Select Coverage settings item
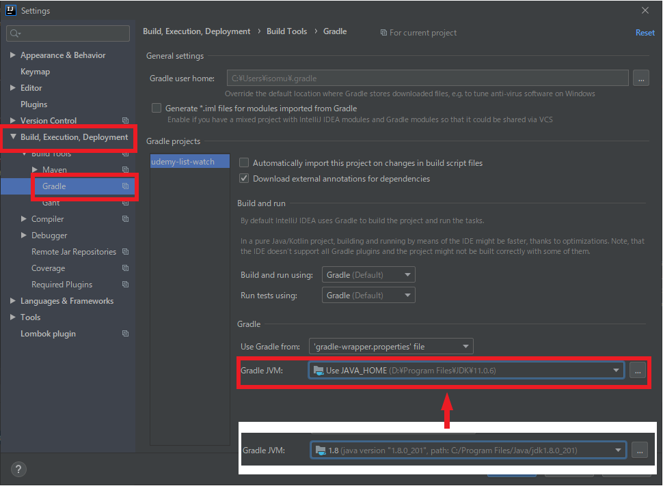This screenshot has width=663, height=486. (49, 268)
